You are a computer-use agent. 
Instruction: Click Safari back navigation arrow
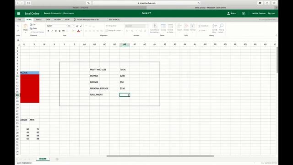tap(18, 3)
